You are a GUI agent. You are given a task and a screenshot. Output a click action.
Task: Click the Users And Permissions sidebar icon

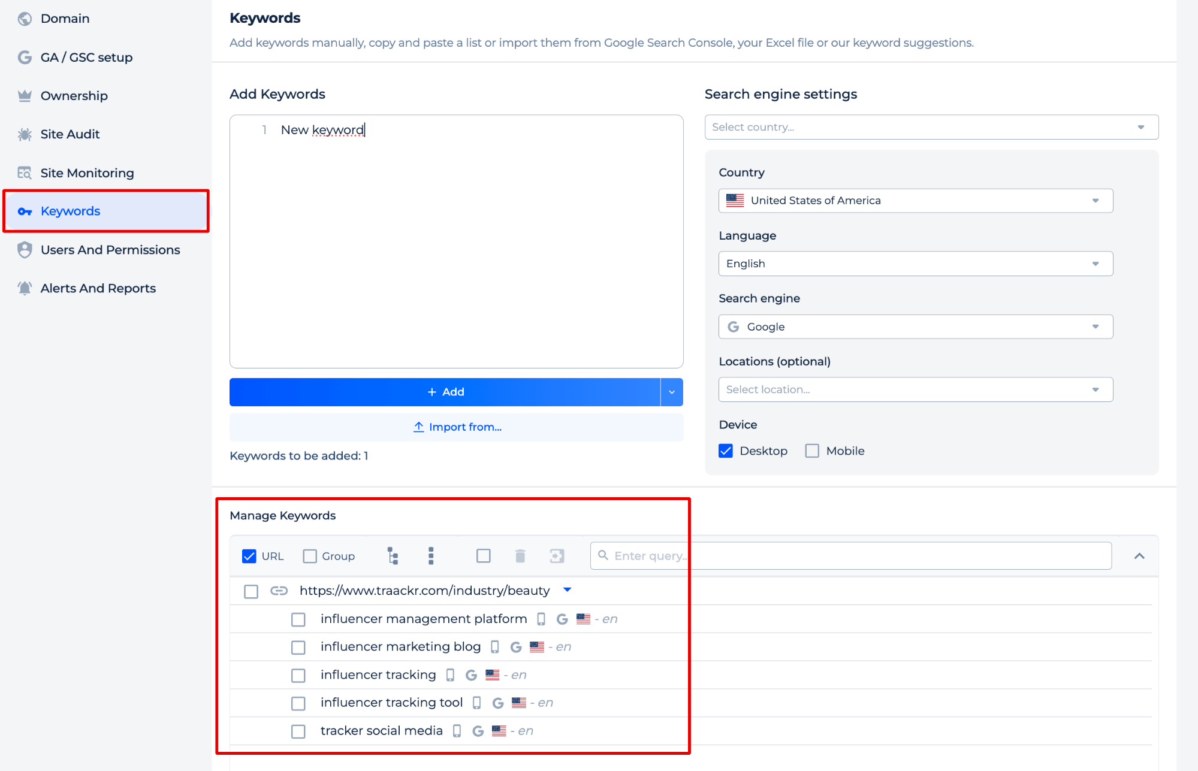coord(25,250)
